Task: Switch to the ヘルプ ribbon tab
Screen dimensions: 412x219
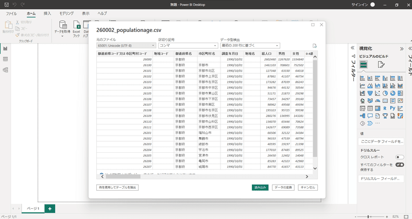Action: (x=102, y=13)
